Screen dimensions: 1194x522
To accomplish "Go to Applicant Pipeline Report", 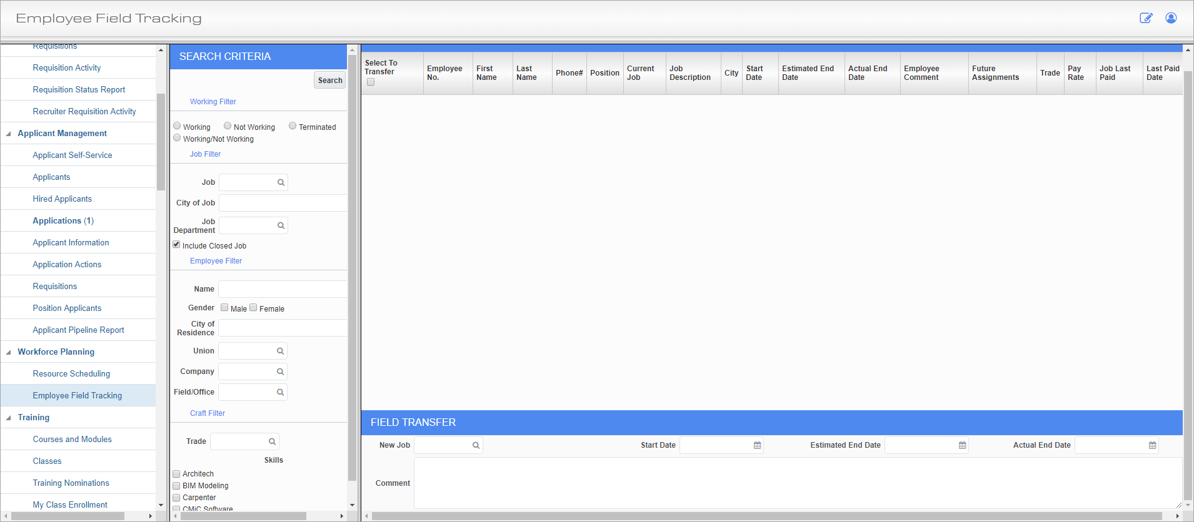I will point(78,330).
